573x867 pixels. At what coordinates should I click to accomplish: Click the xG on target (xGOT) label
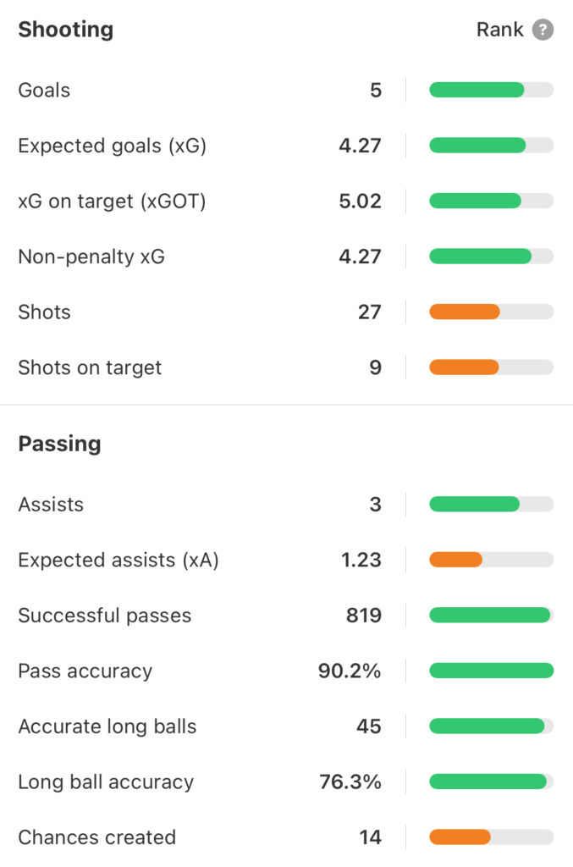[113, 202]
